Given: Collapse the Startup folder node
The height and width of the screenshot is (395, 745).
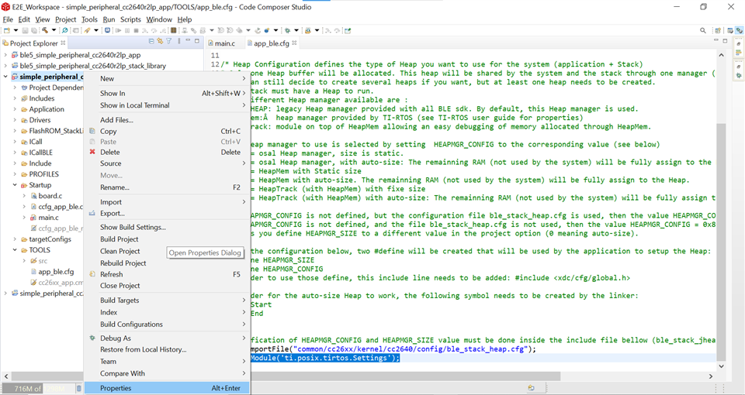Looking at the screenshot, I should point(15,185).
